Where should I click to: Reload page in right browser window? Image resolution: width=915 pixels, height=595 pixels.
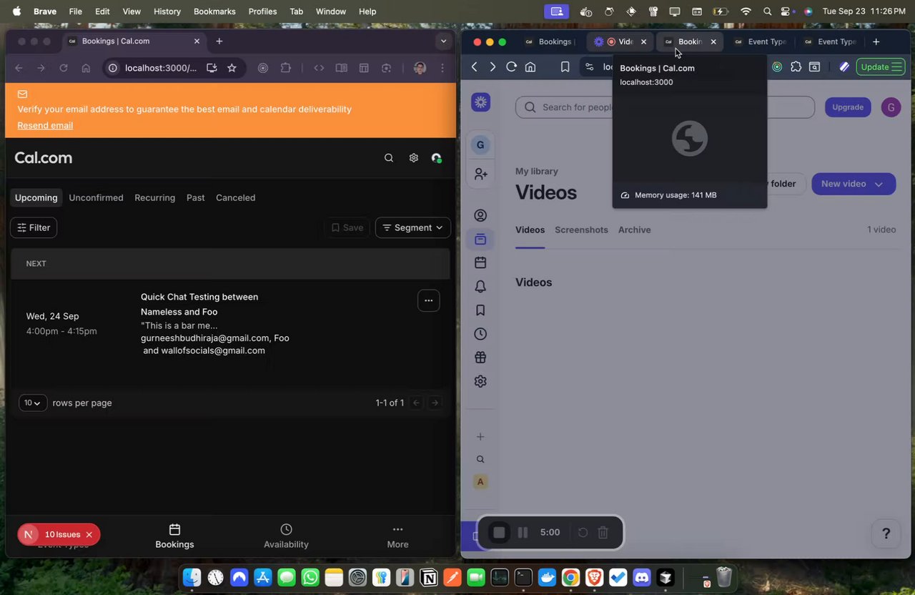(x=511, y=67)
